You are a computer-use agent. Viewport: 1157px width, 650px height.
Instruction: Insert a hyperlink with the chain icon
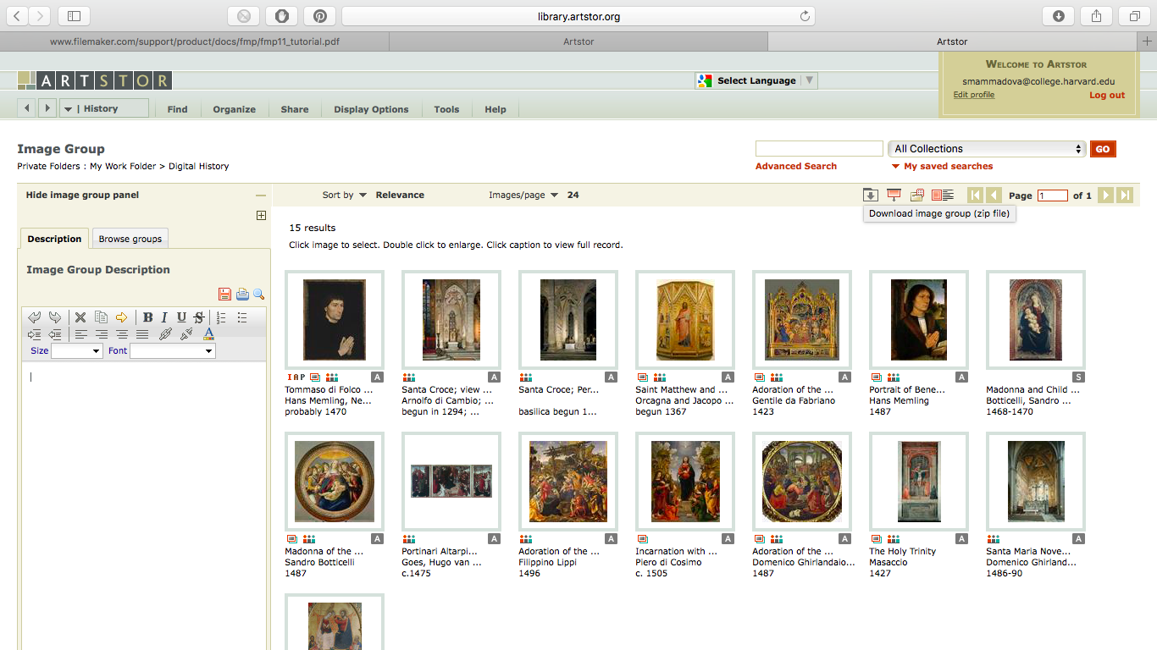pyautogui.click(x=165, y=334)
